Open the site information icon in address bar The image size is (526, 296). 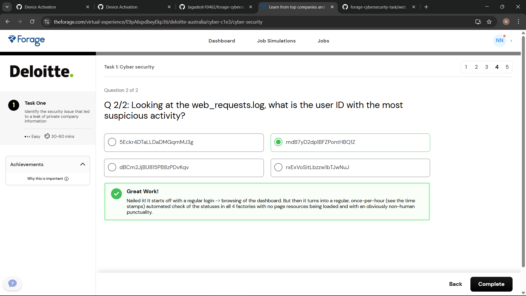pos(47,22)
